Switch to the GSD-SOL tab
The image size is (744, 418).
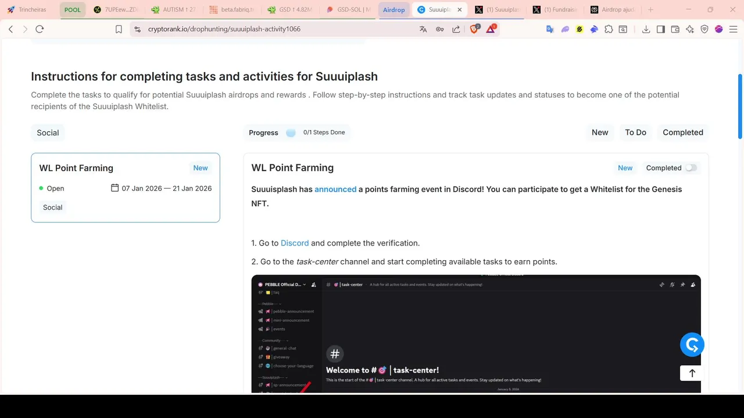point(348,10)
